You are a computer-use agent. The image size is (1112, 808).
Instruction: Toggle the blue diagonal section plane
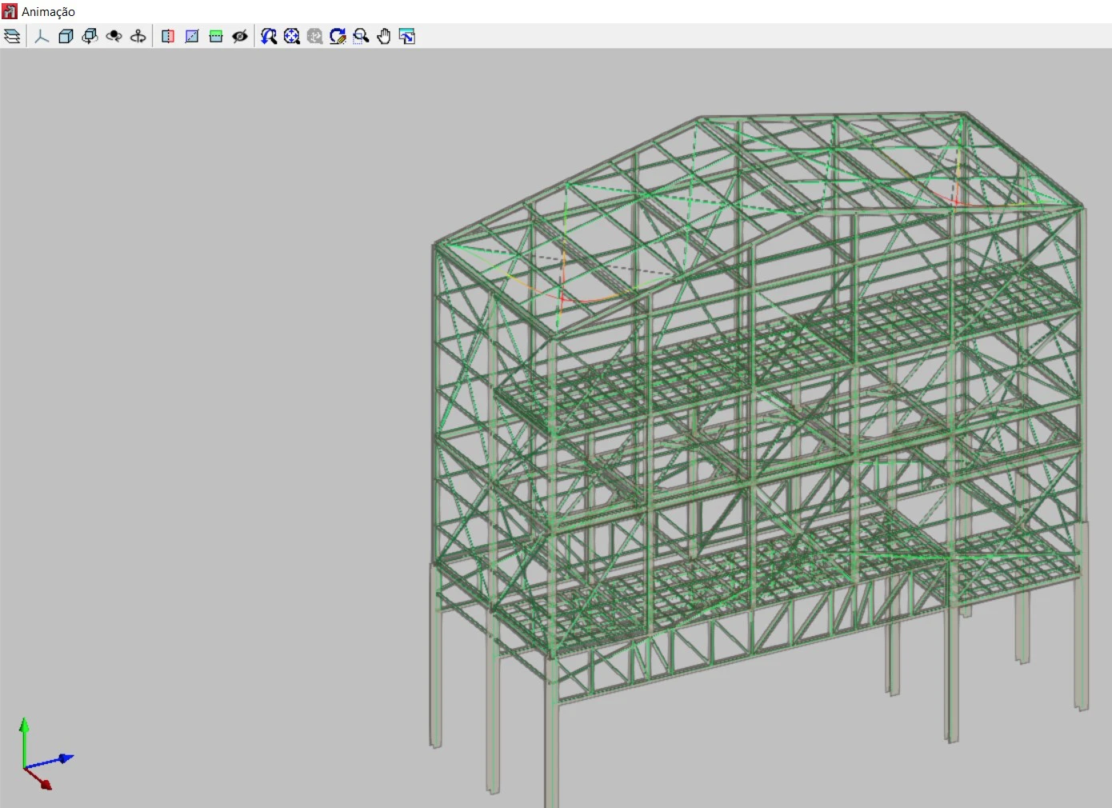[192, 36]
